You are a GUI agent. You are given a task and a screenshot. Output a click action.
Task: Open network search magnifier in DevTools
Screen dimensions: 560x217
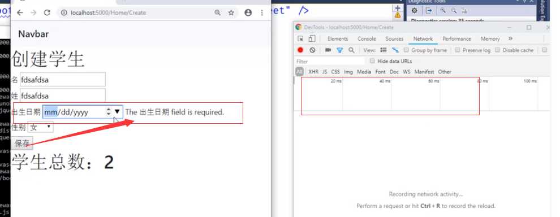tap(351, 50)
